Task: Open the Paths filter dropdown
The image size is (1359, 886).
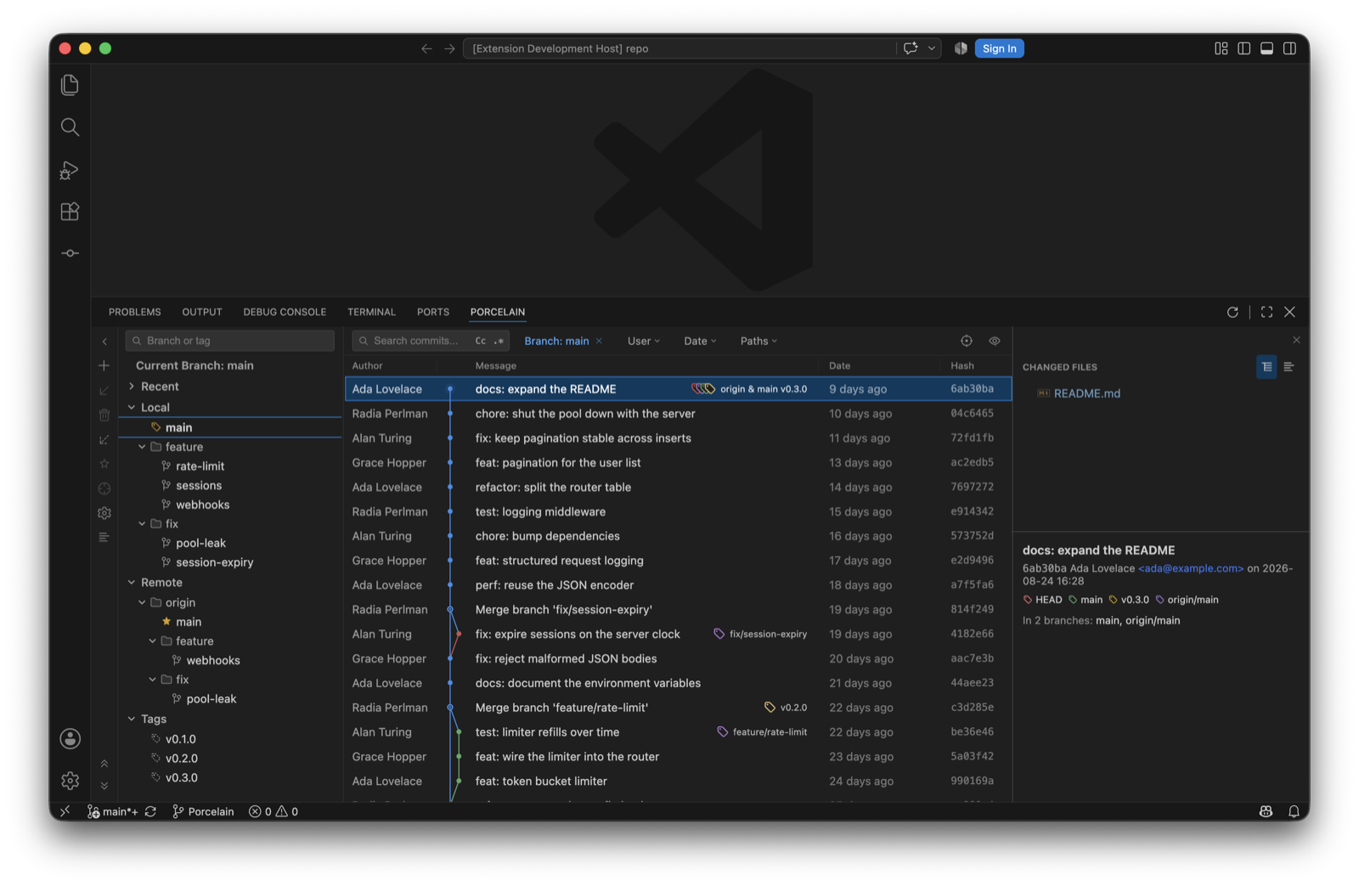Action: click(758, 341)
